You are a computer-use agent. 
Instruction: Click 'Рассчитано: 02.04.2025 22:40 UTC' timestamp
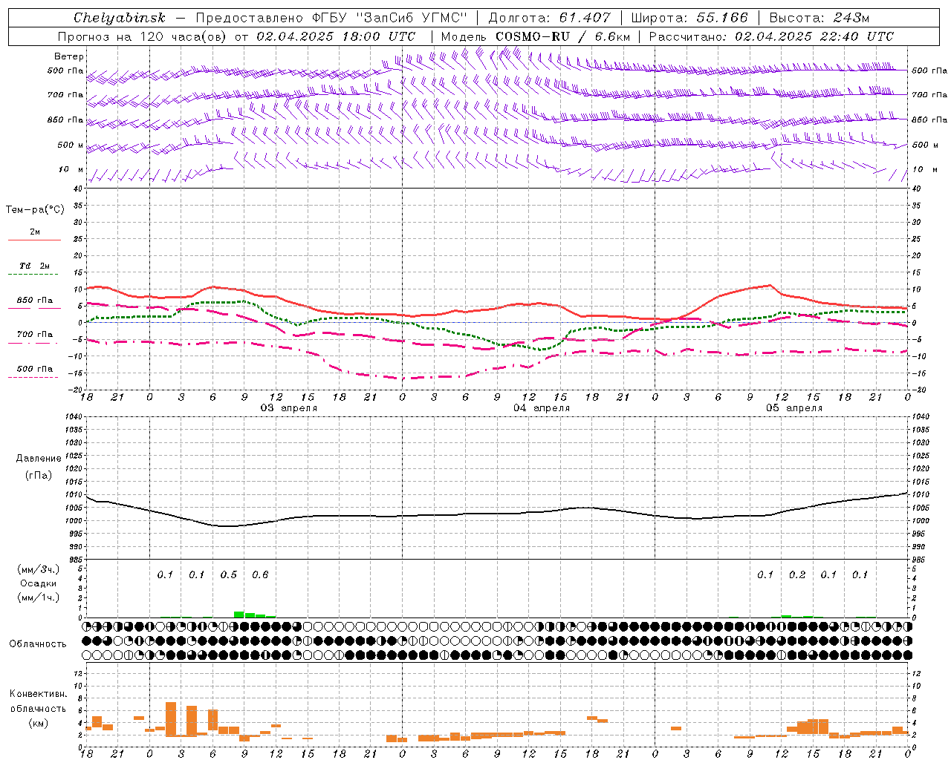pyautogui.click(x=771, y=36)
